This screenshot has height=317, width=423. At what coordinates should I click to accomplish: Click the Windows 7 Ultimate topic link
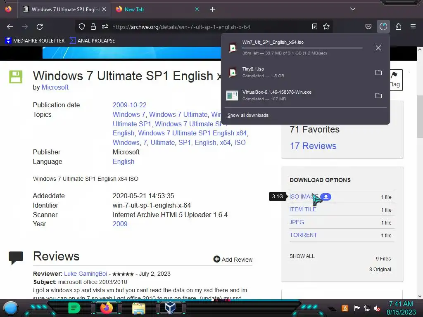click(178, 114)
